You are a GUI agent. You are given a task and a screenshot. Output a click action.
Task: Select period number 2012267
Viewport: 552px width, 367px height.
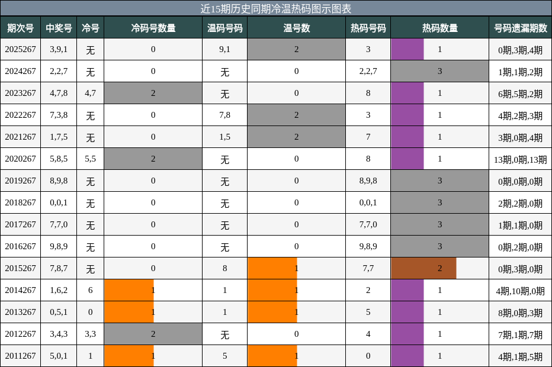(x=20, y=334)
